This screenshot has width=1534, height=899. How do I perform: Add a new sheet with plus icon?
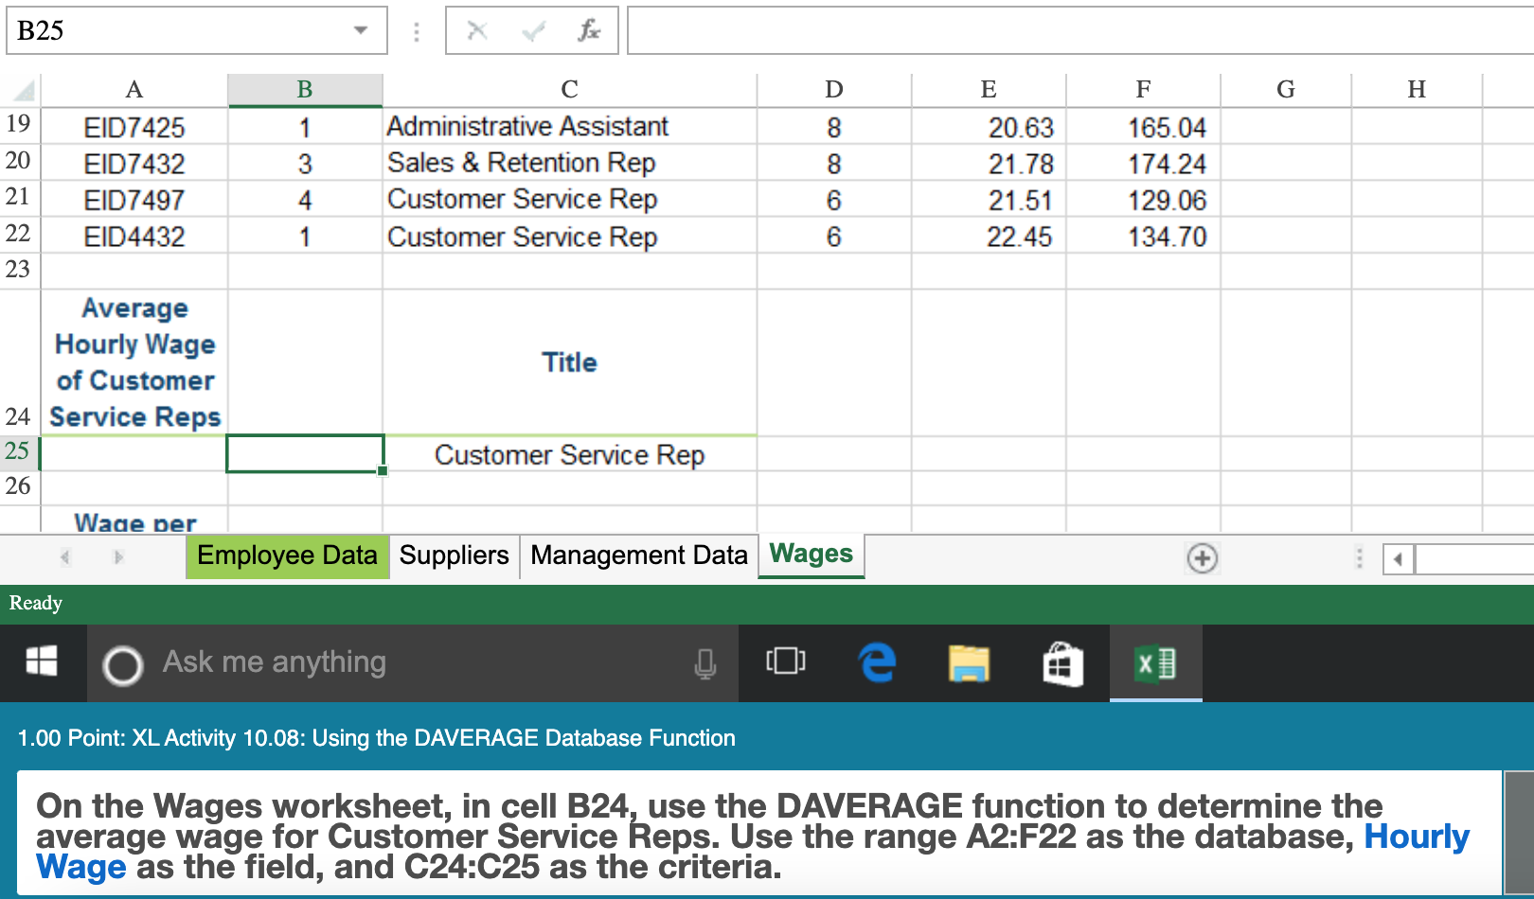click(x=1202, y=558)
